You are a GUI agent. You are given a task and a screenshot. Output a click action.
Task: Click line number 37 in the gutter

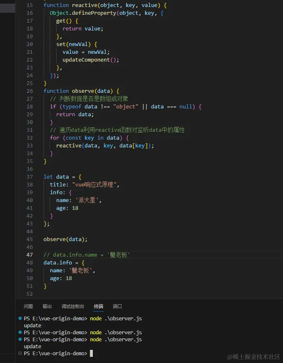point(30,177)
